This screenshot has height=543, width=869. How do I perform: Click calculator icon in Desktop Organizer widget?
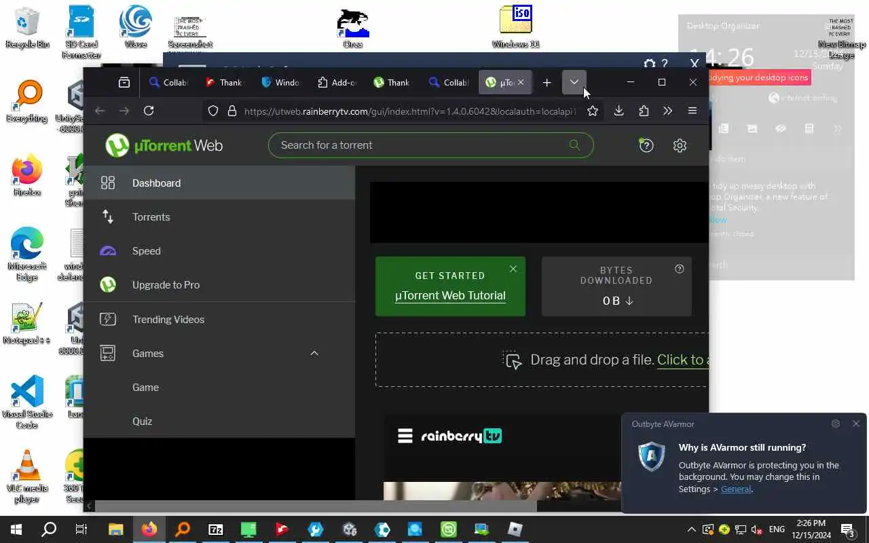809,129
